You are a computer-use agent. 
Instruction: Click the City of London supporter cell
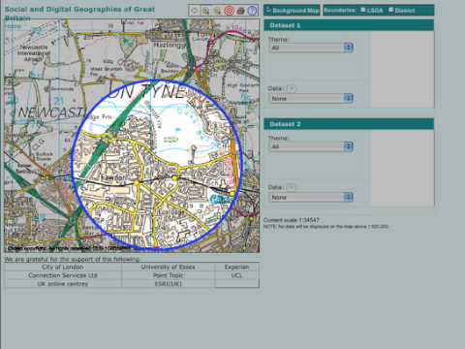pyautogui.click(x=63, y=267)
